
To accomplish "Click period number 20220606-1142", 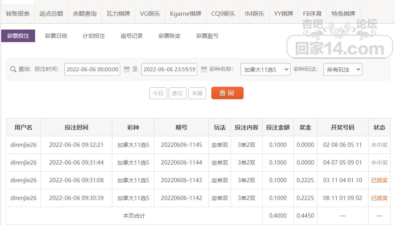I will pos(181,198).
